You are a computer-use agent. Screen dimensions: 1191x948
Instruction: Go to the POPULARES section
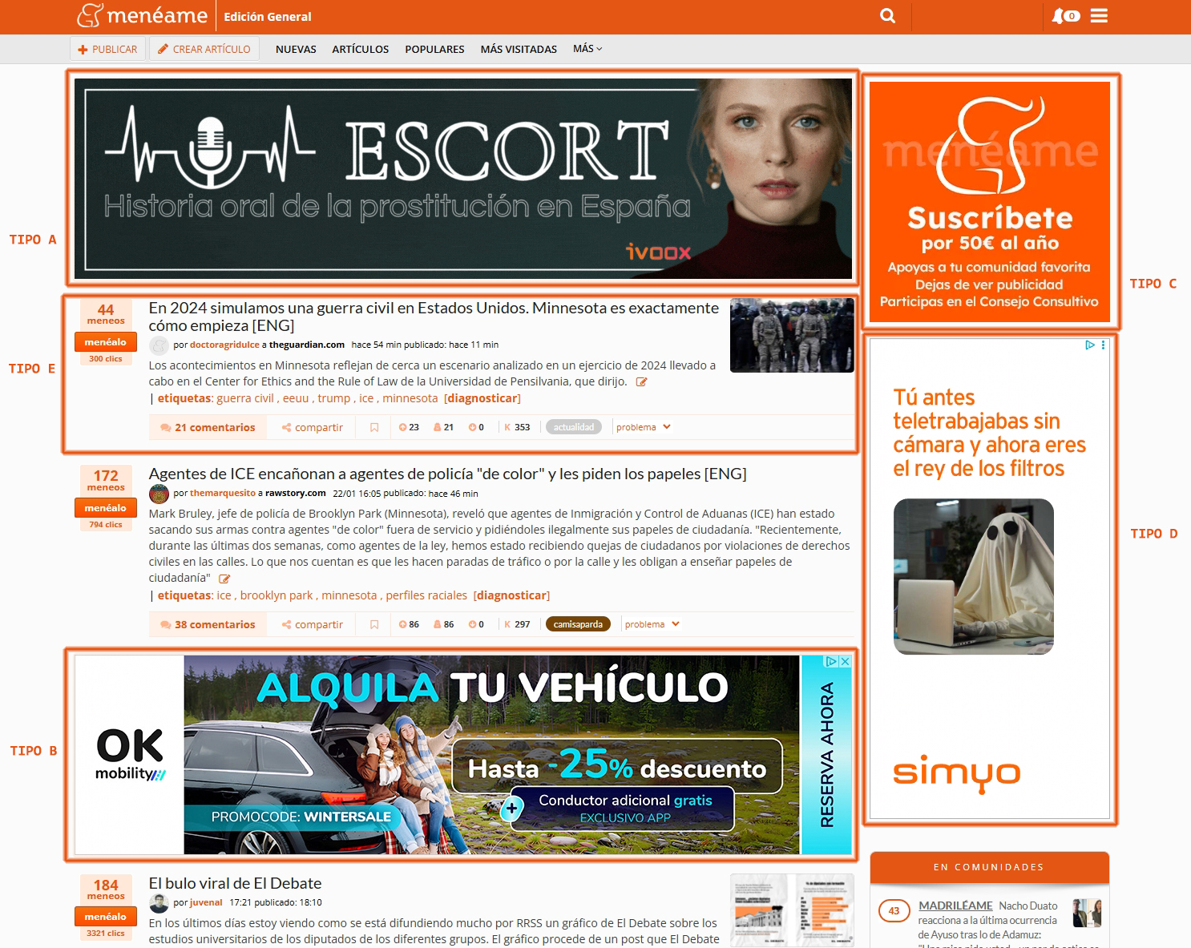(x=434, y=50)
